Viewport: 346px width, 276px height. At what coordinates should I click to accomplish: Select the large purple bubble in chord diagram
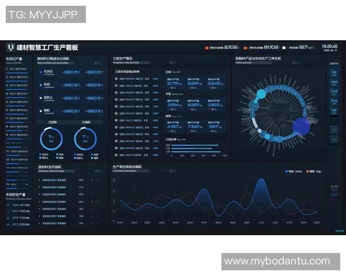300,125
